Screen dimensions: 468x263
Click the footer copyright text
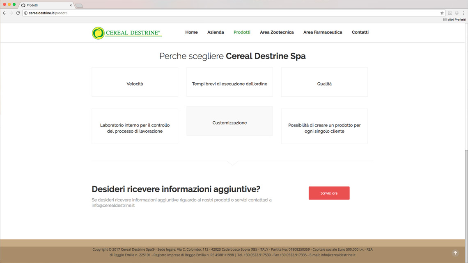tap(232, 252)
